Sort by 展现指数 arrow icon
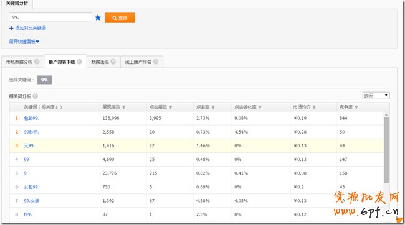The width and height of the screenshot is (405, 225). pyautogui.click(x=124, y=107)
